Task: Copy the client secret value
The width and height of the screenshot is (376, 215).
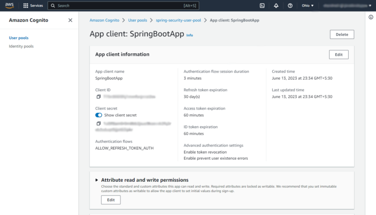Action: pos(98,124)
